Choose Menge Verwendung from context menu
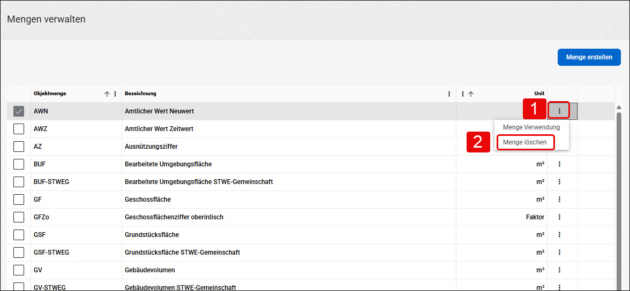The width and height of the screenshot is (630, 291). click(531, 127)
